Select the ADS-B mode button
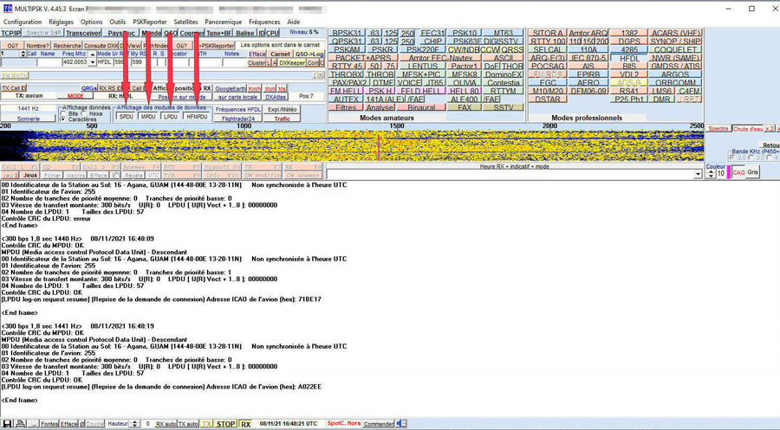 pos(629,83)
